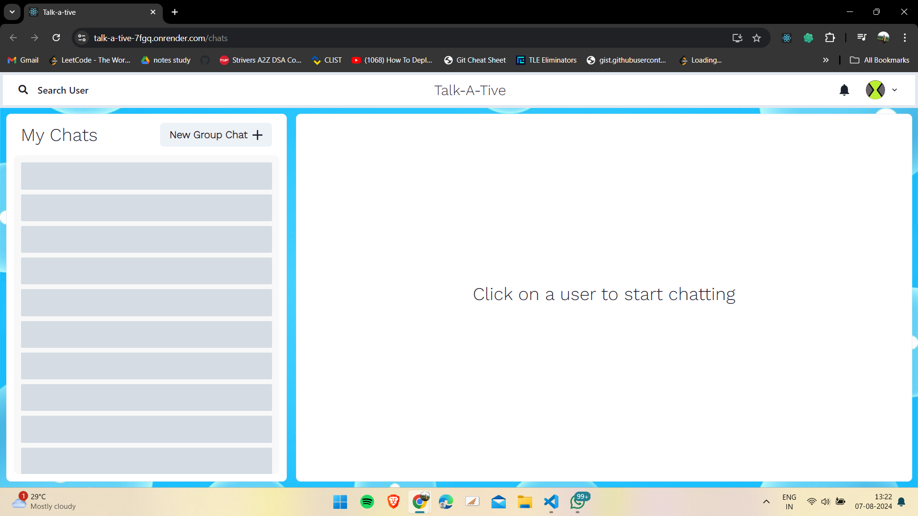Screen dimensions: 918x516
Task: Bookmark this page with star icon
Action: point(756,38)
